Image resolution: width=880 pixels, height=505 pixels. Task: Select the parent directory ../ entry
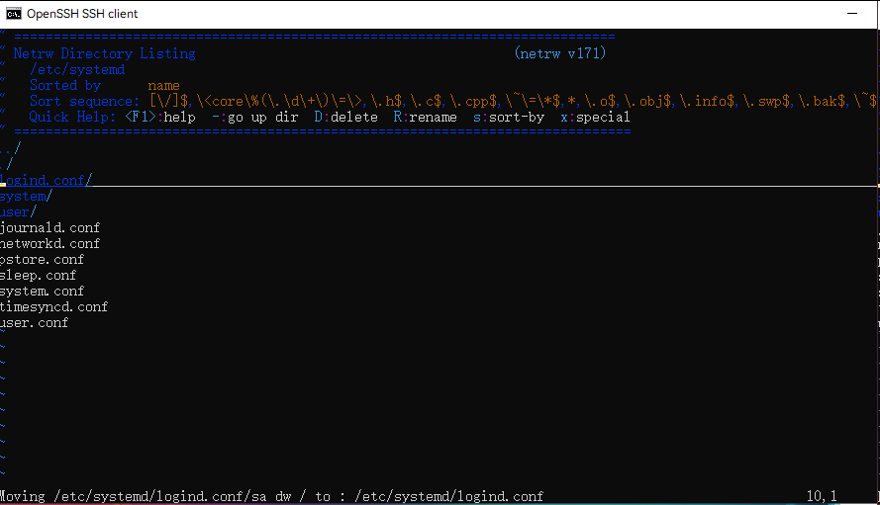pos(11,148)
